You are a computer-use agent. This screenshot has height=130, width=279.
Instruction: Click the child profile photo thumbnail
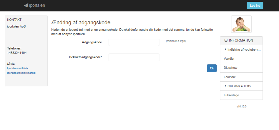[241, 24]
